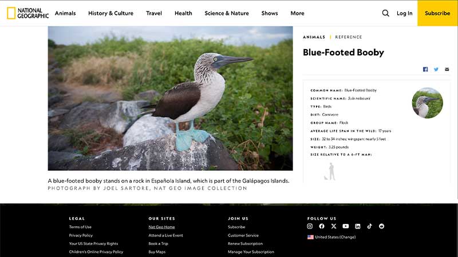458x257 pixels.
Task: Share article via email envelope icon
Action: coord(447,69)
